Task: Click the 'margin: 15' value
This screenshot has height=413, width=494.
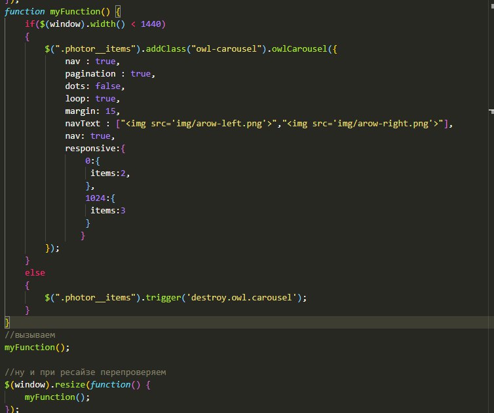Action: (111, 111)
